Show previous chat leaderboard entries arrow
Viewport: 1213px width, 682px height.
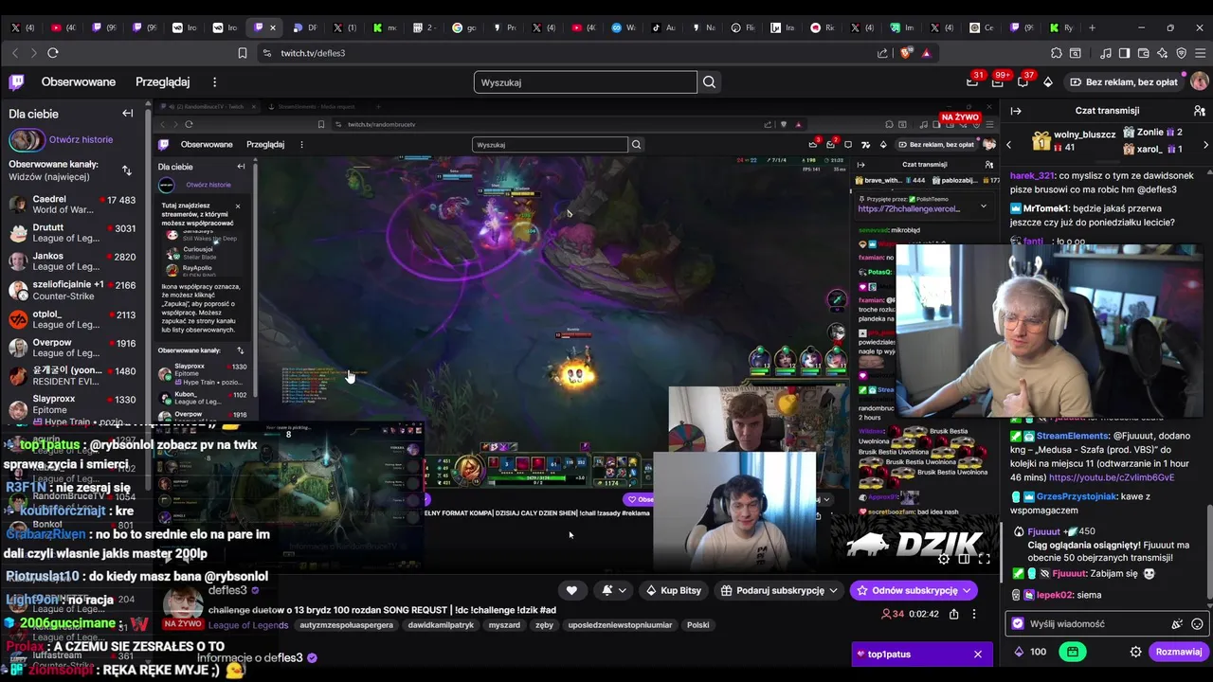tap(1009, 145)
